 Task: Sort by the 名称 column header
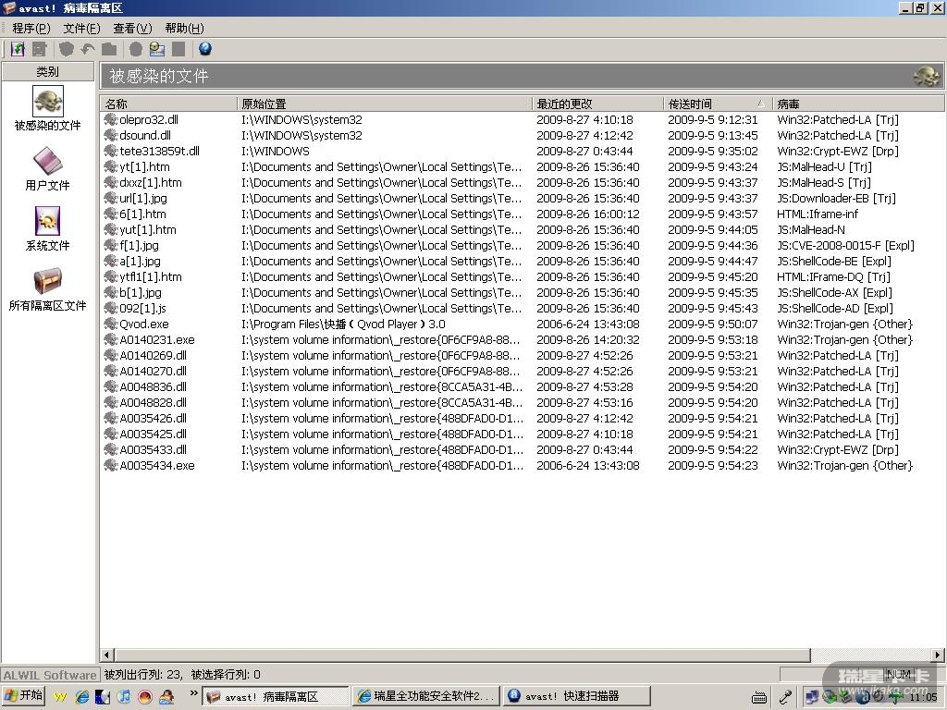[168, 104]
